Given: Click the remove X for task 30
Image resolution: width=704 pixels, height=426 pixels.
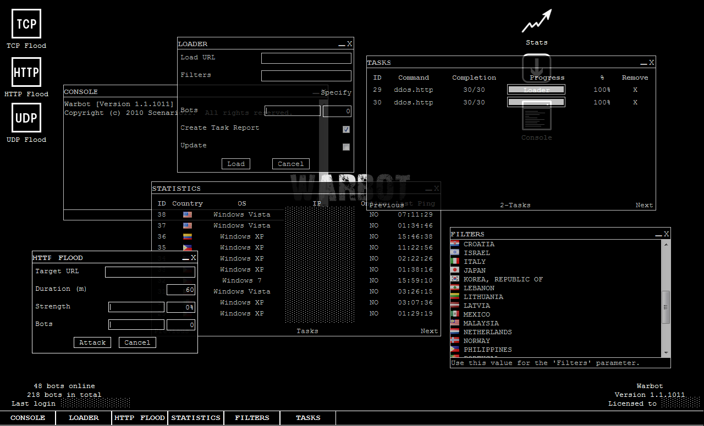Looking at the screenshot, I should click(635, 102).
